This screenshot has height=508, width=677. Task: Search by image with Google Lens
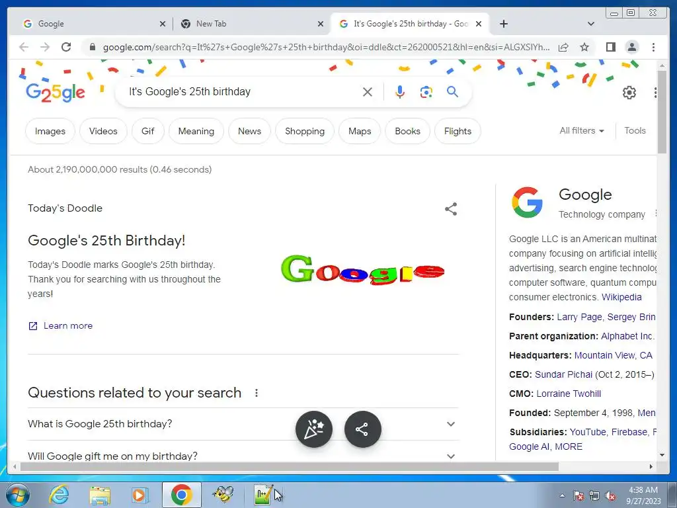[x=426, y=91]
